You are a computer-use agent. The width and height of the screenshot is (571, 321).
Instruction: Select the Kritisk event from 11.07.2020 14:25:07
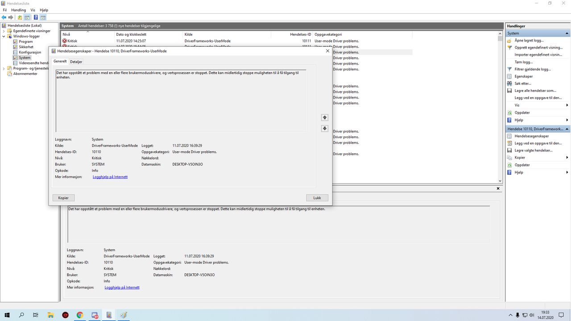236,41
